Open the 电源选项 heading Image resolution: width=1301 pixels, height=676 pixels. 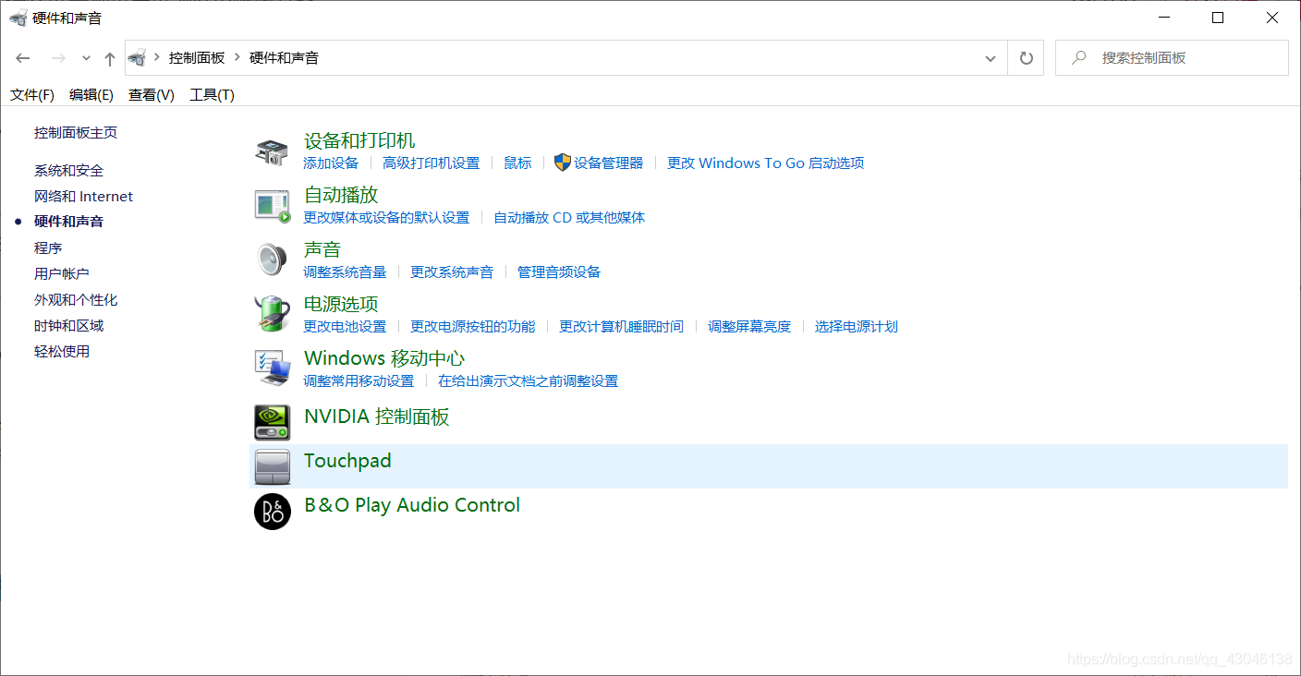click(x=341, y=304)
